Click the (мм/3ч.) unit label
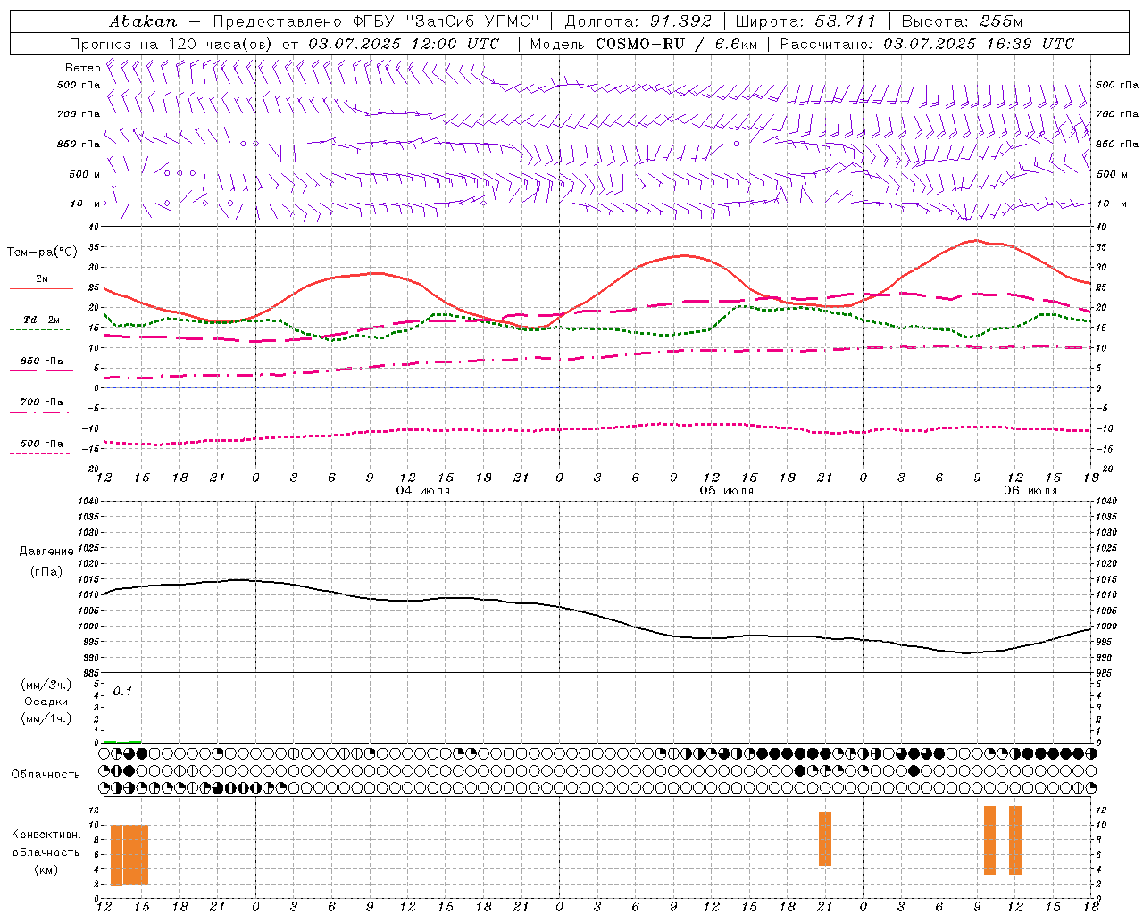 pos(46,685)
